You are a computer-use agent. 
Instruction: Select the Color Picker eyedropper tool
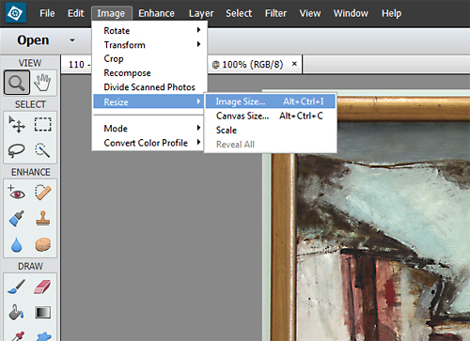point(17,336)
